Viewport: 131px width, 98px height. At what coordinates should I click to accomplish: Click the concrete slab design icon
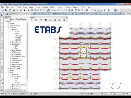click(59, 20)
